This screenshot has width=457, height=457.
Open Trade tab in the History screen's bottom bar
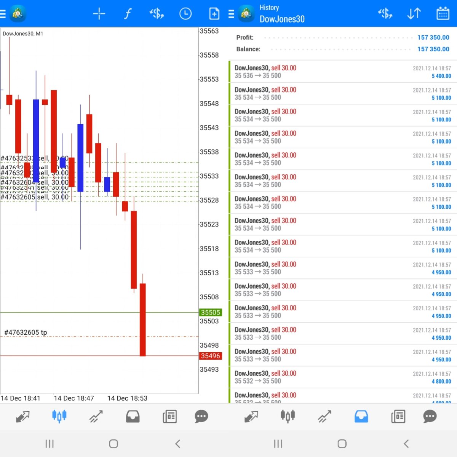324,417
